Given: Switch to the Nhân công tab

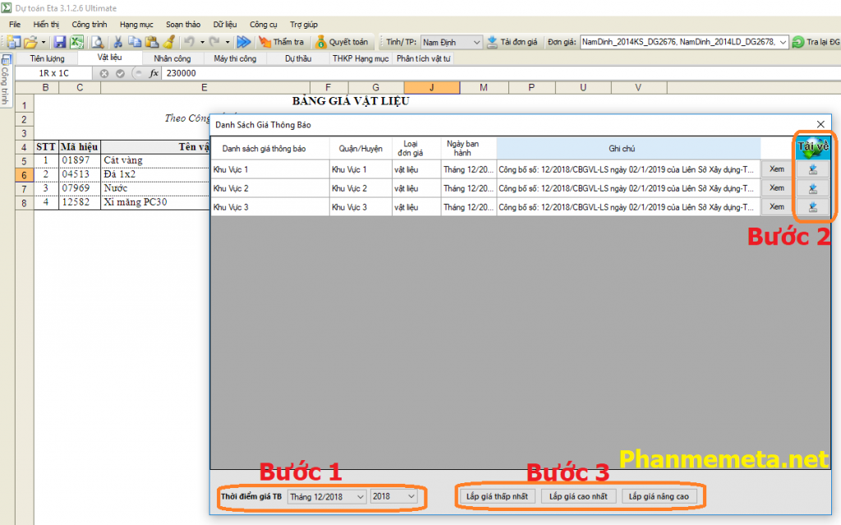Looking at the screenshot, I should 172,59.
